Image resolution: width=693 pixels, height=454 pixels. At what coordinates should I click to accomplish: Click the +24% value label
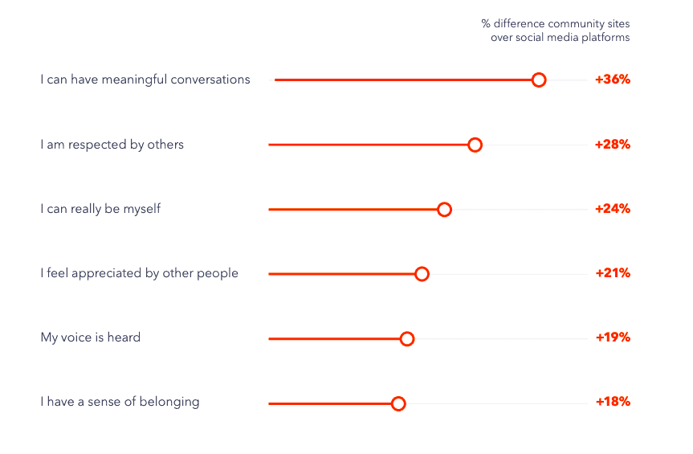(x=612, y=209)
